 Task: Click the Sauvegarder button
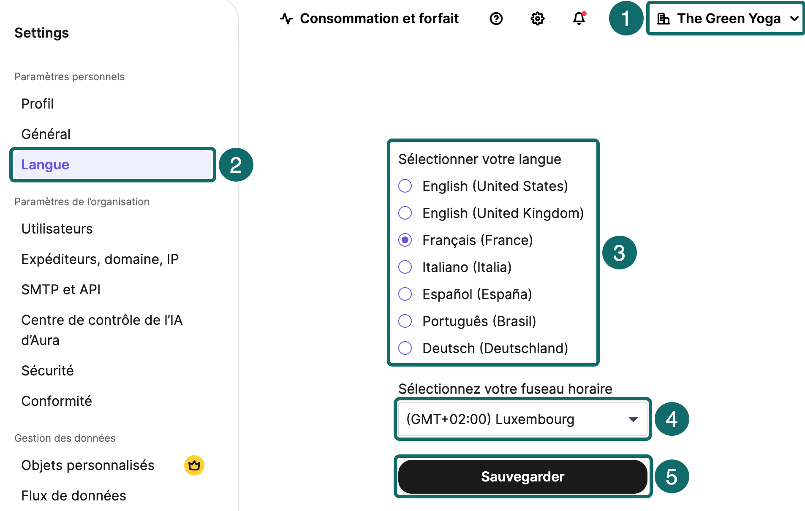tap(522, 477)
